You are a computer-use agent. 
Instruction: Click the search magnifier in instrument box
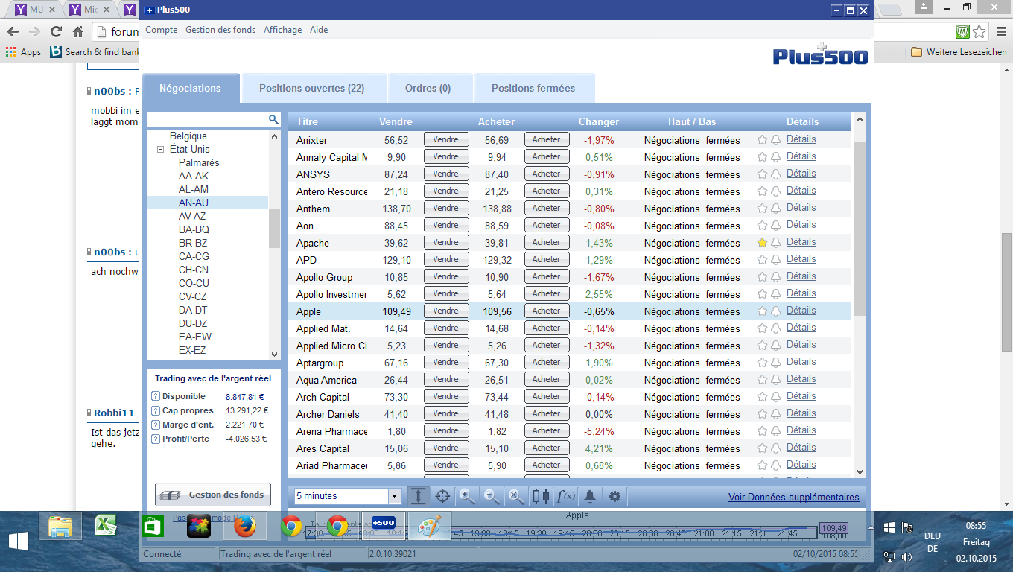273,119
